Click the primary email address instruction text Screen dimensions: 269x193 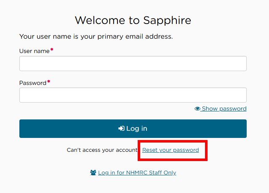point(96,37)
